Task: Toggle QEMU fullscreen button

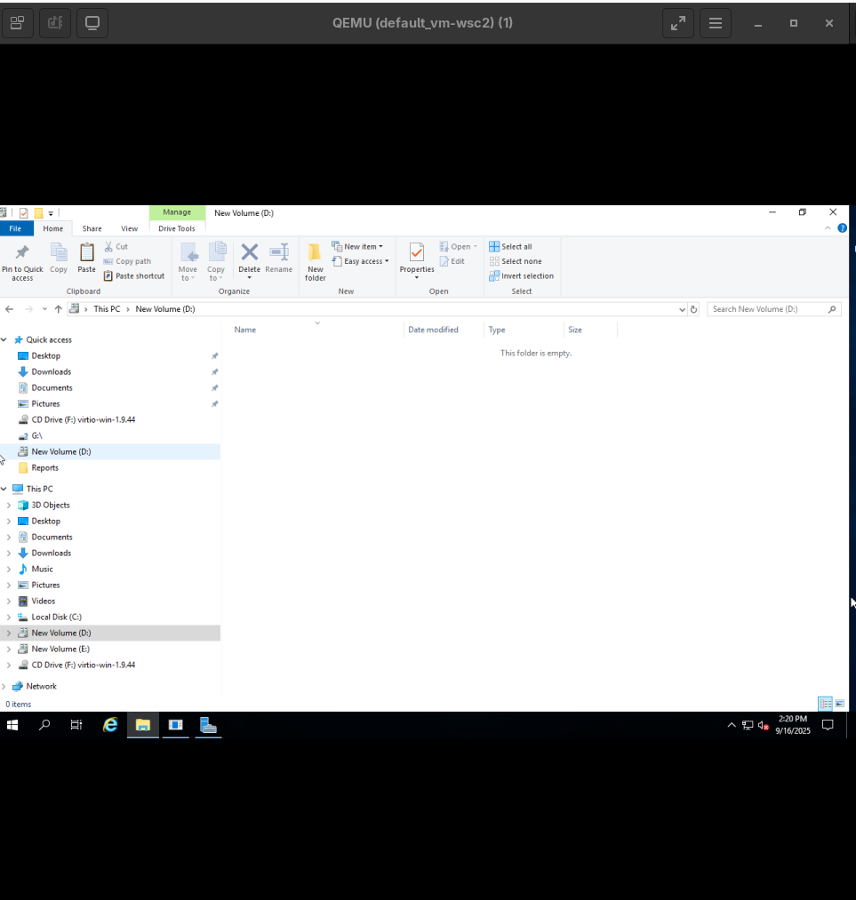Action: 678,23
